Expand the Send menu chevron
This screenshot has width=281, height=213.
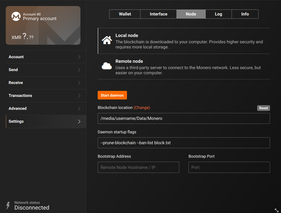click(x=79, y=70)
